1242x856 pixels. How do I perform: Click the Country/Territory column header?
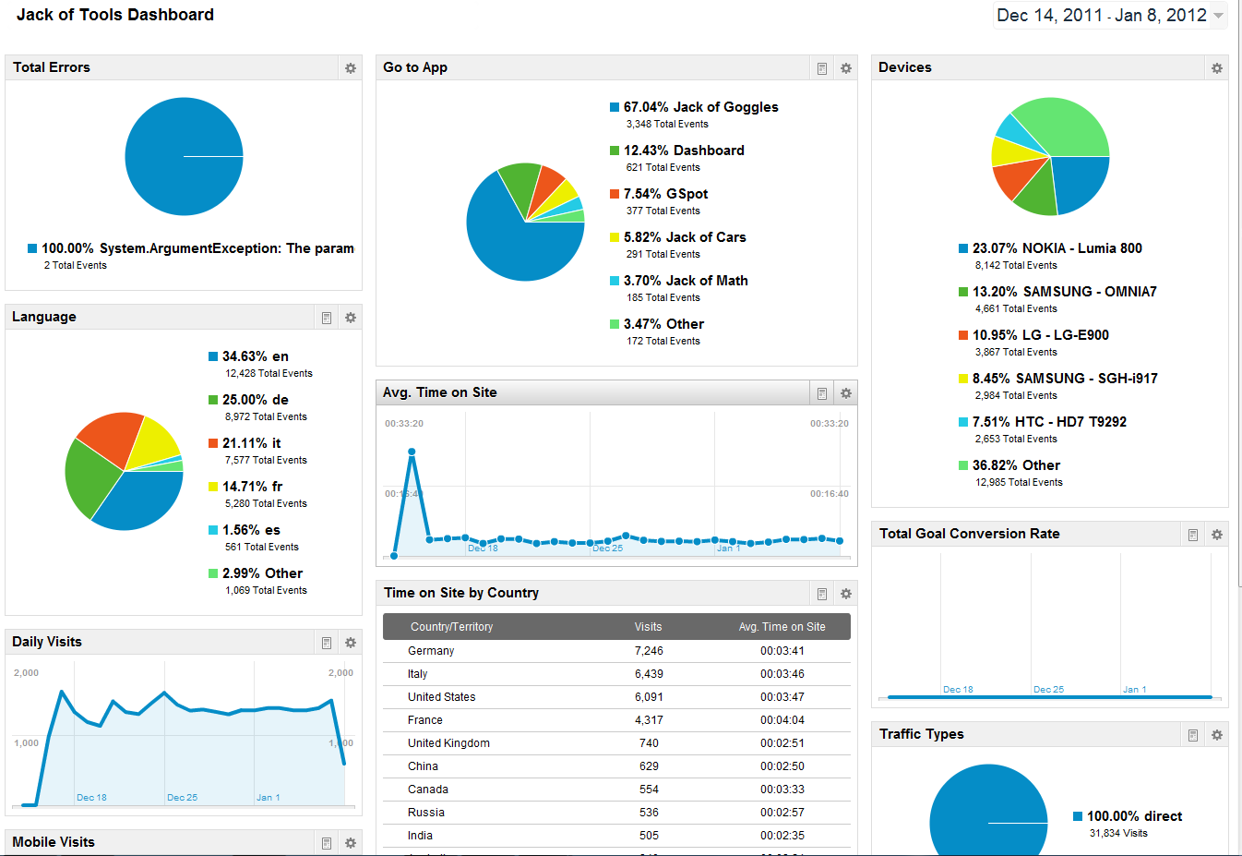(x=451, y=627)
